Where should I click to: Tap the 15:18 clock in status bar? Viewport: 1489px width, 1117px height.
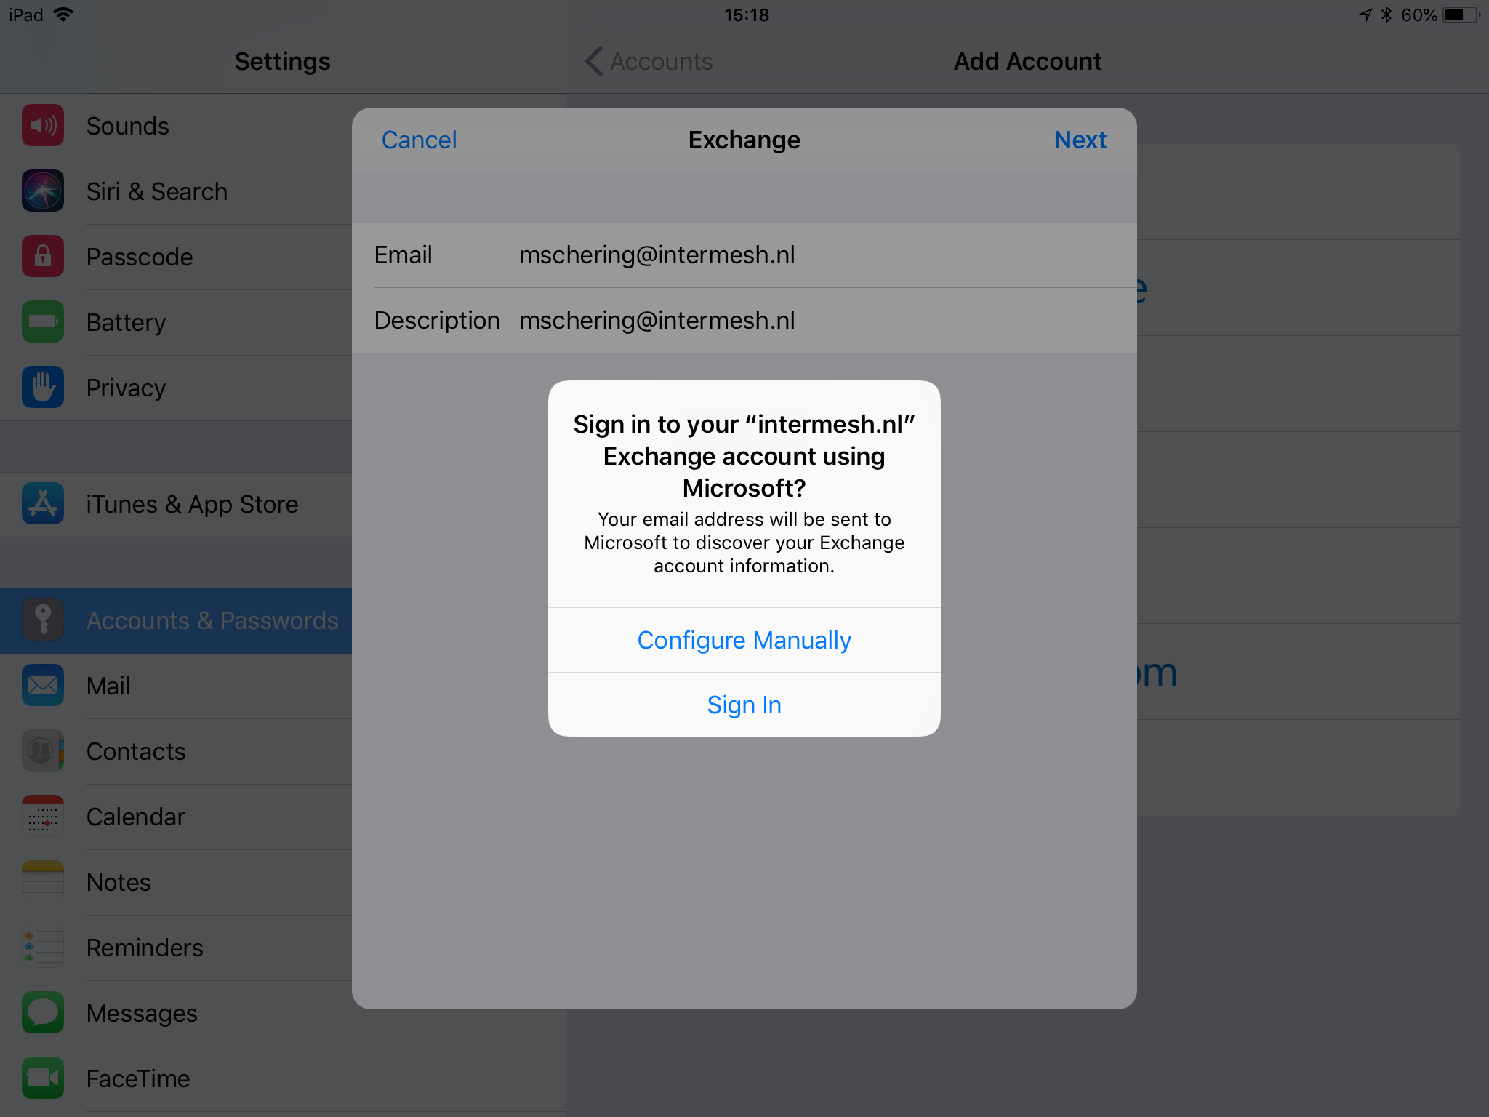747,15
